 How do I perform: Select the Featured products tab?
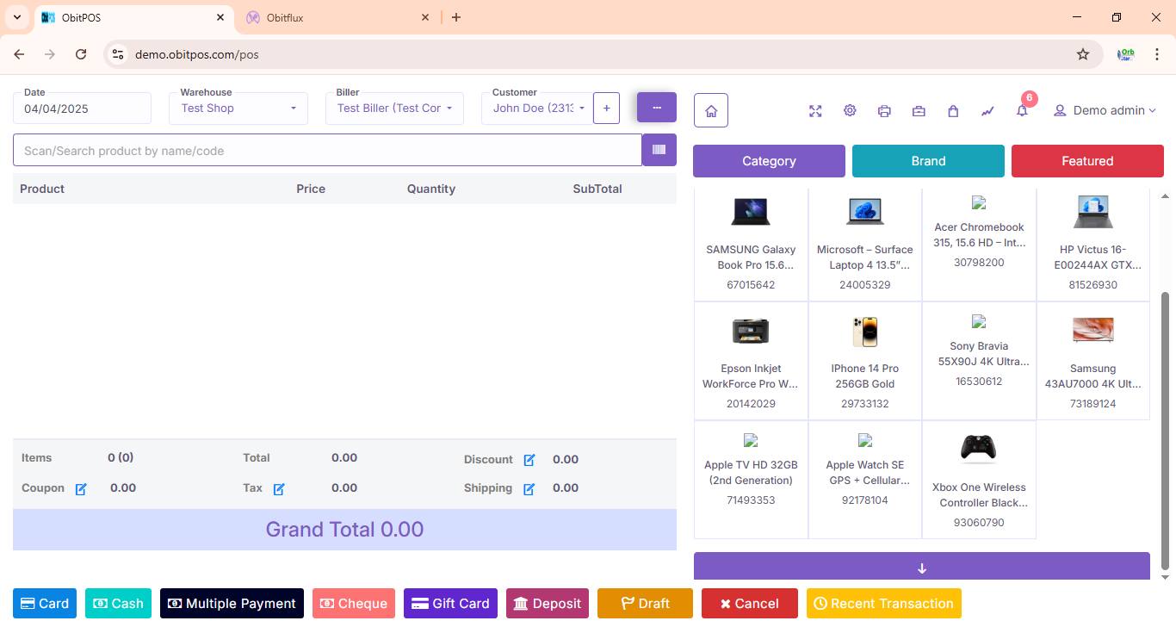pyautogui.click(x=1087, y=161)
